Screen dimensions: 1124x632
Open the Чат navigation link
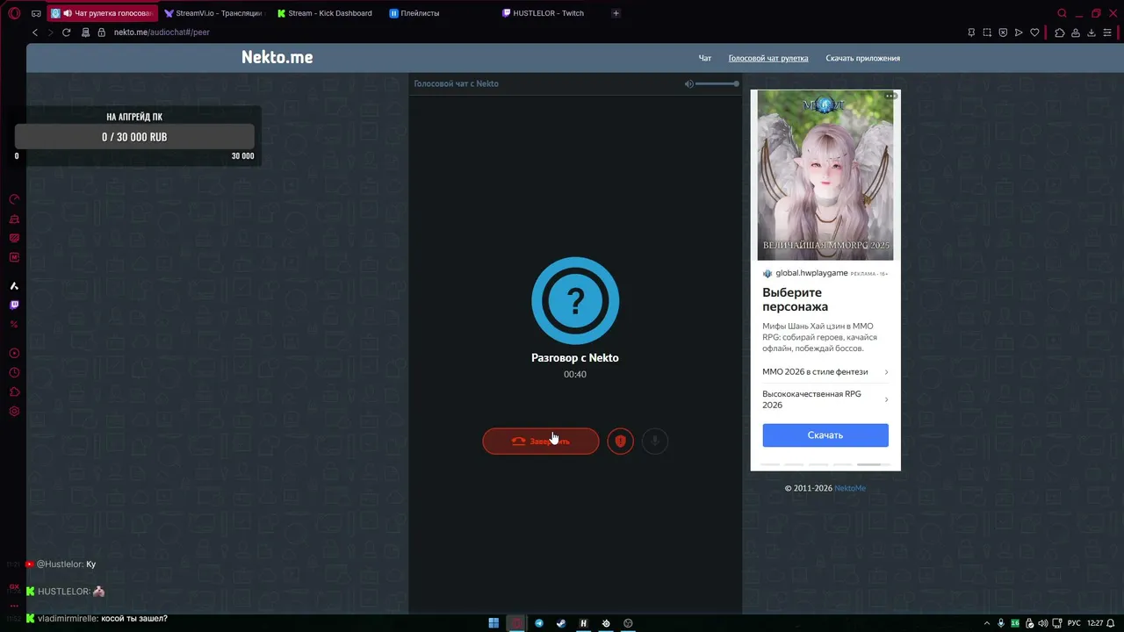tap(704, 58)
